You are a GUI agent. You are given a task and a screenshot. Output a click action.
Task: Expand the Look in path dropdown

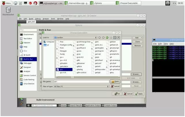pos(95,37)
